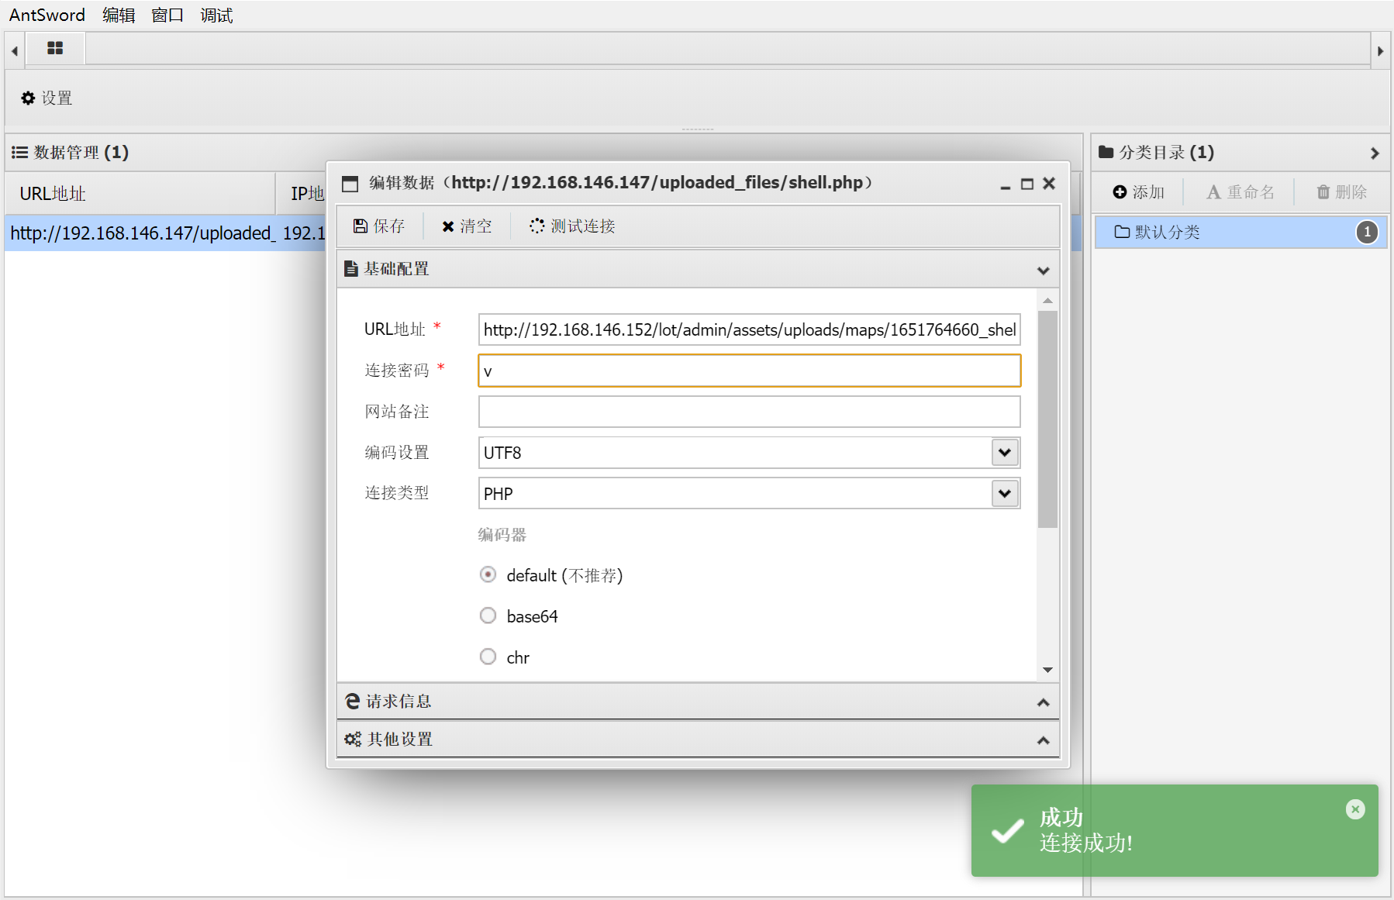
Task: Close the 编辑数据 dialog
Action: [x=1049, y=184]
